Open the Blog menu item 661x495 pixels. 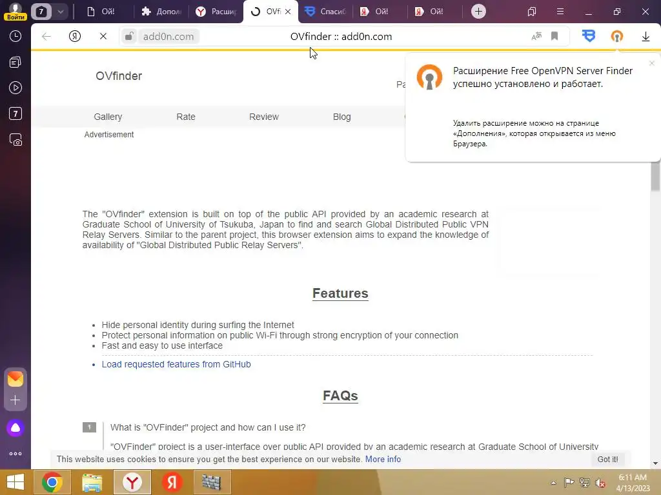pos(342,117)
